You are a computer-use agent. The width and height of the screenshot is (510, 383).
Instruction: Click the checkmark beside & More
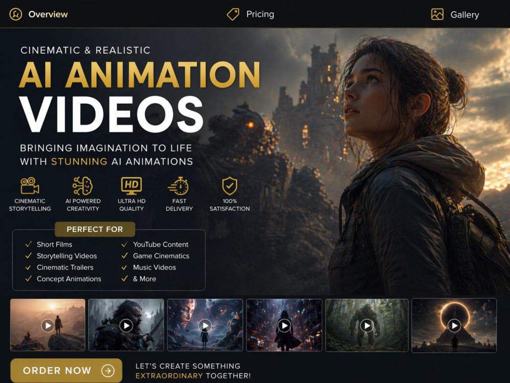tap(124, 279)
